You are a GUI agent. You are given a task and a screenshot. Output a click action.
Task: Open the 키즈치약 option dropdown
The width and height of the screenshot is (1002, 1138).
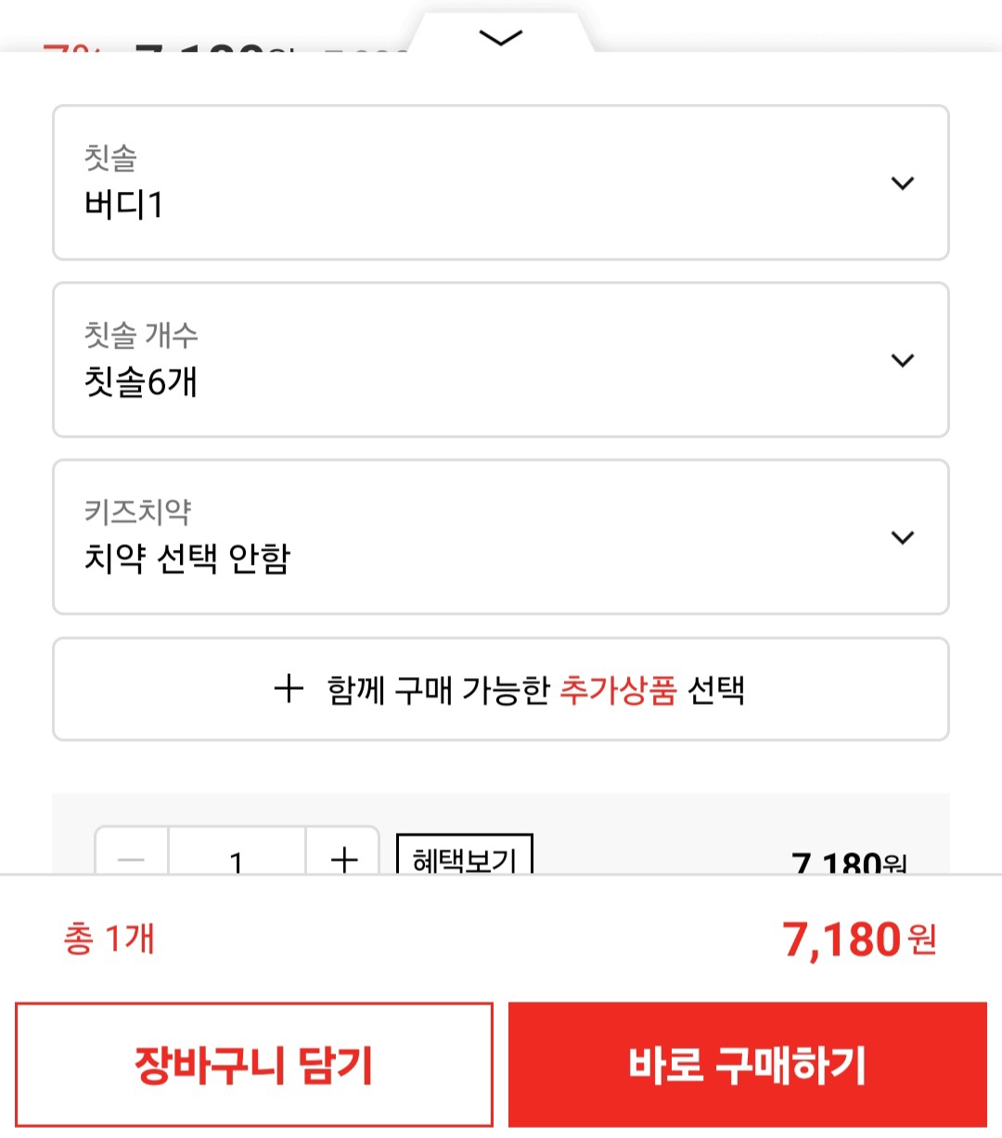500,537
